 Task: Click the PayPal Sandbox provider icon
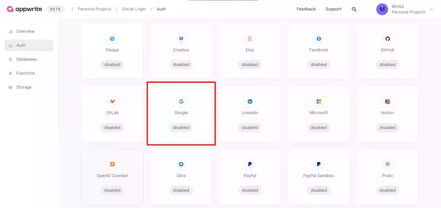coord(319,164)
